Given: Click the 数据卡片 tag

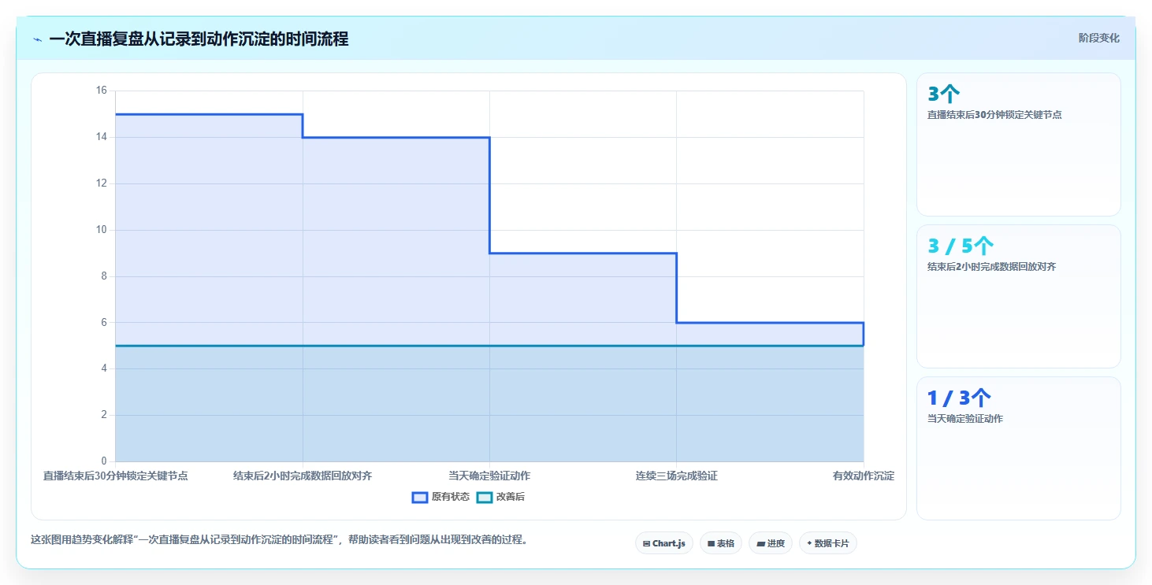Looking at the screenshot, I should tap(828, 543).
